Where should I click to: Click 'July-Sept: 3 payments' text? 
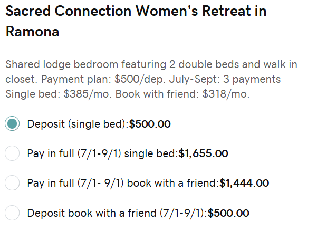(x=225, y=80)
